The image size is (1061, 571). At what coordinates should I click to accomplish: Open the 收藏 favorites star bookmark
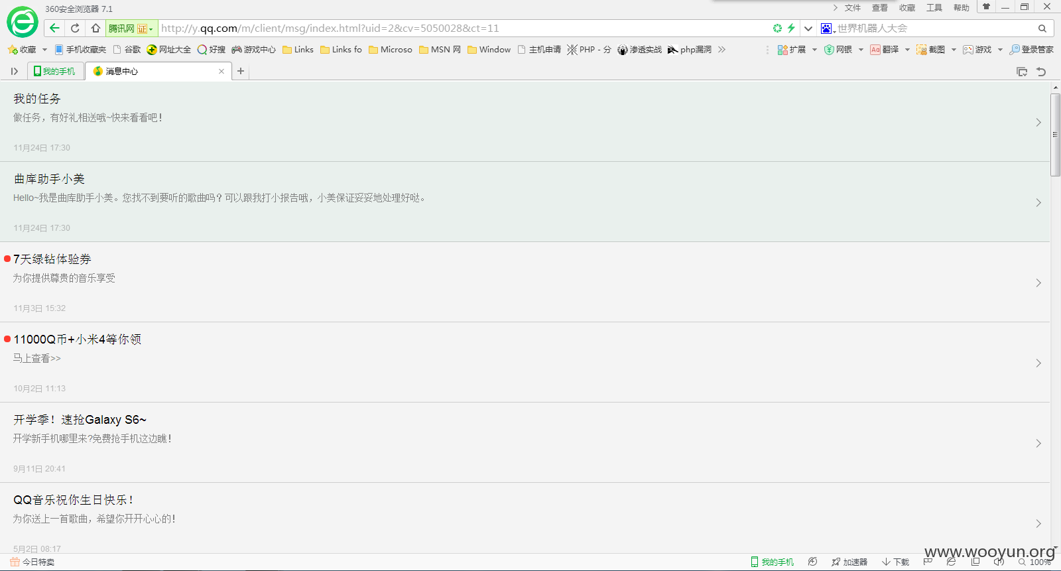click(22, 50)
